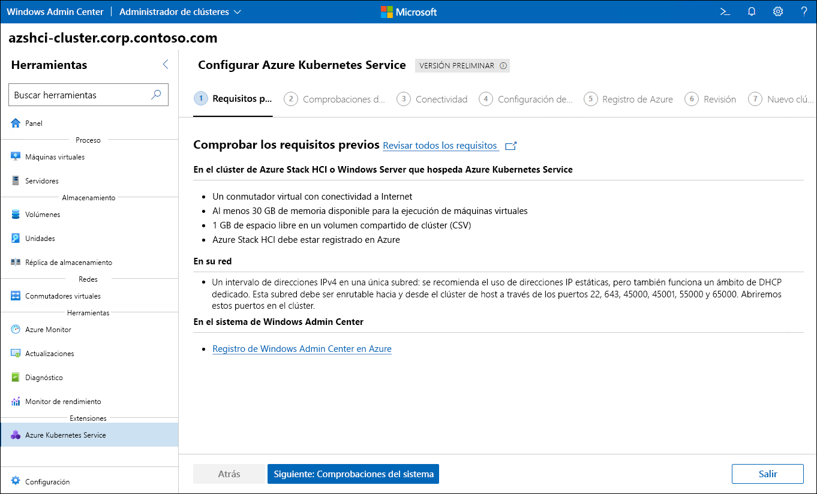Screen dimensions: 817x494
Task: Click the Salir button
Action: (768, 474)
